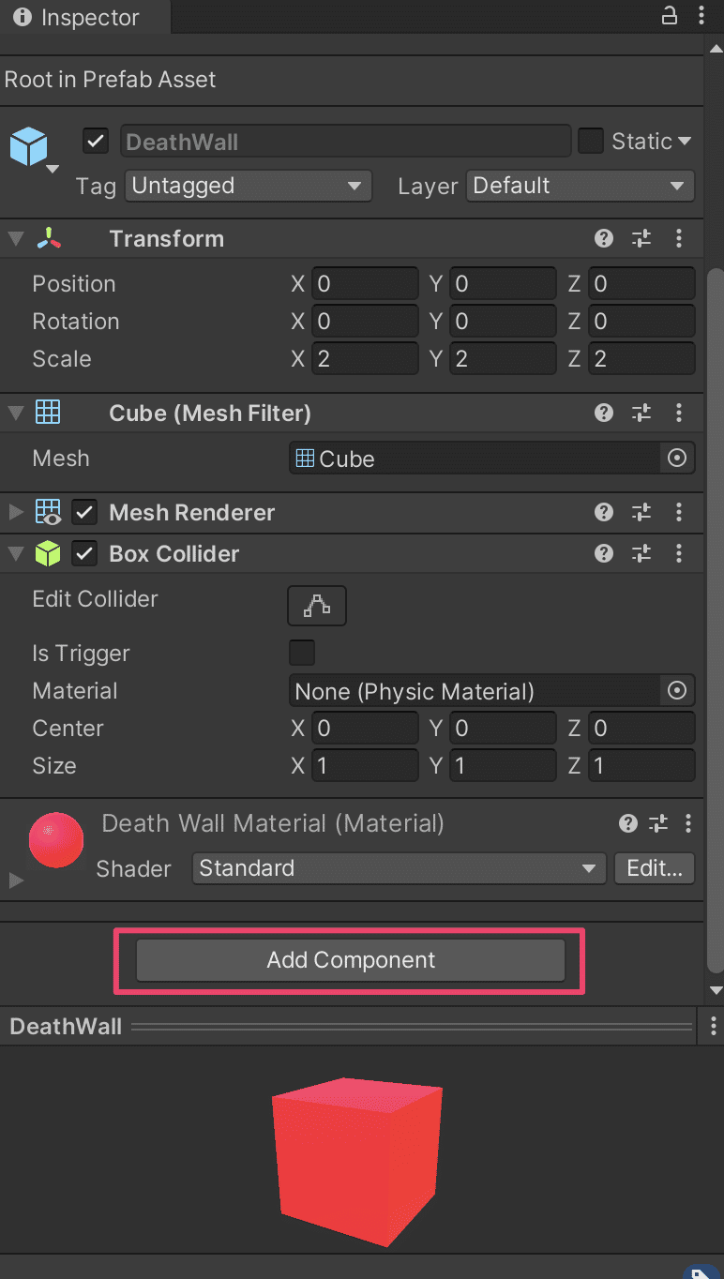The image size is (724, 1279).
Task: Open Box Collider preset settings icon
Action: (641, 554)
